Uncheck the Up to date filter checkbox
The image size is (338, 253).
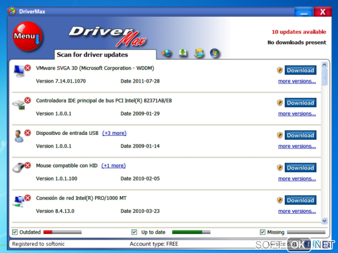134,232
